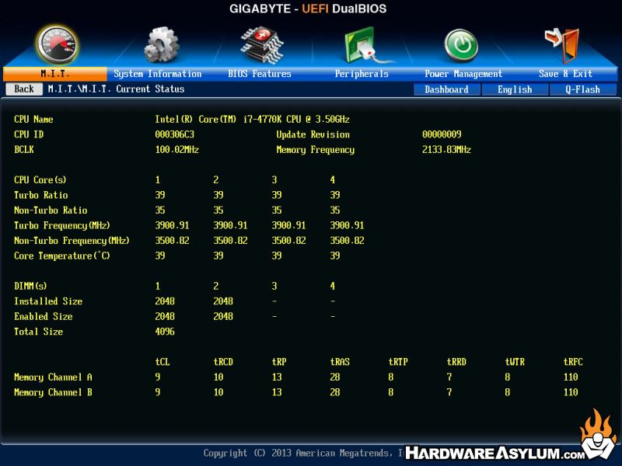Select the Memory Channel B label
This screenshot has height=466, width=622.
pyautogui.click(x=53, y=392)
